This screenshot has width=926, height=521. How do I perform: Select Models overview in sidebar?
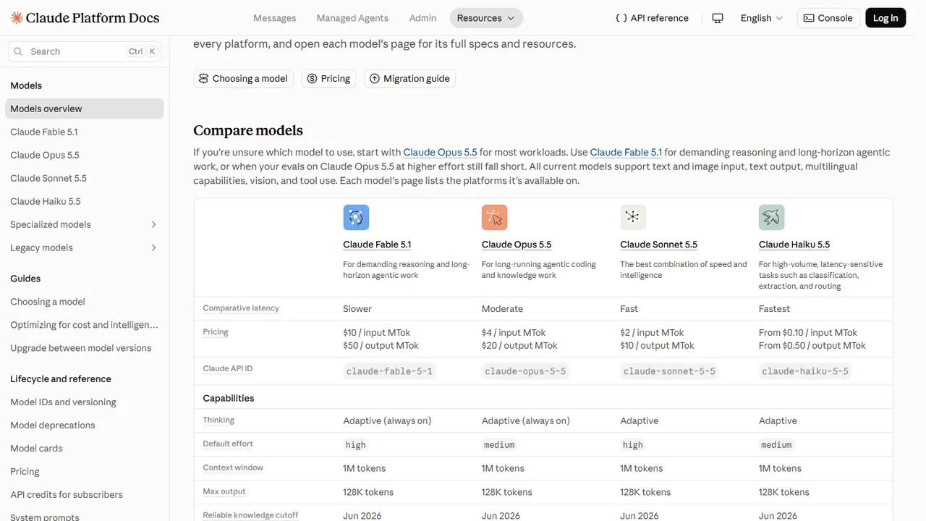coord(84,109)
